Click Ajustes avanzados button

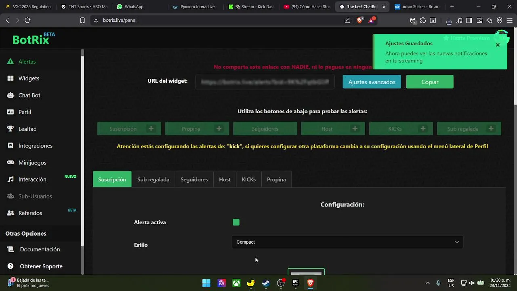coord(372,82)
